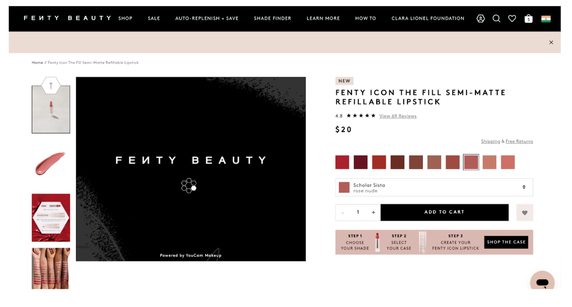
Task: Click Step 1 Choose Your Shade
Action: coord(355,242)
